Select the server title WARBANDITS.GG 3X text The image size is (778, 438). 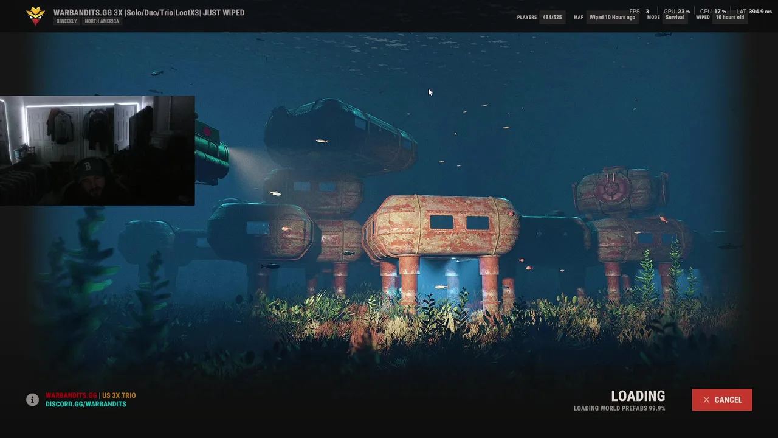[x=148, y=12]
